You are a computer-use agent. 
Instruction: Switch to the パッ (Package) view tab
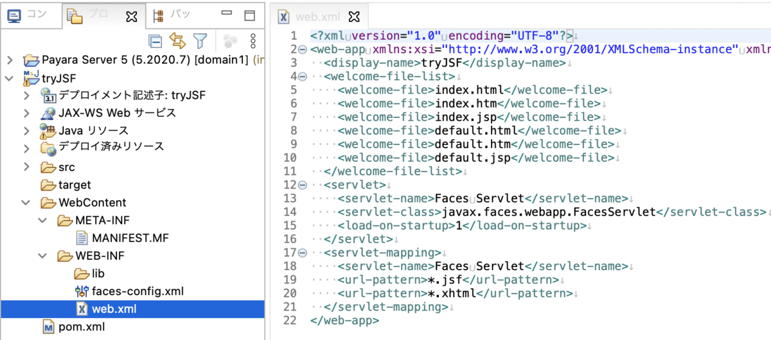172,14
